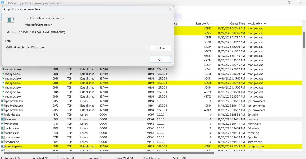This screenshot has height=159, width=306.
Task: Click EventLog module name cell
Action: click(253, 133)
